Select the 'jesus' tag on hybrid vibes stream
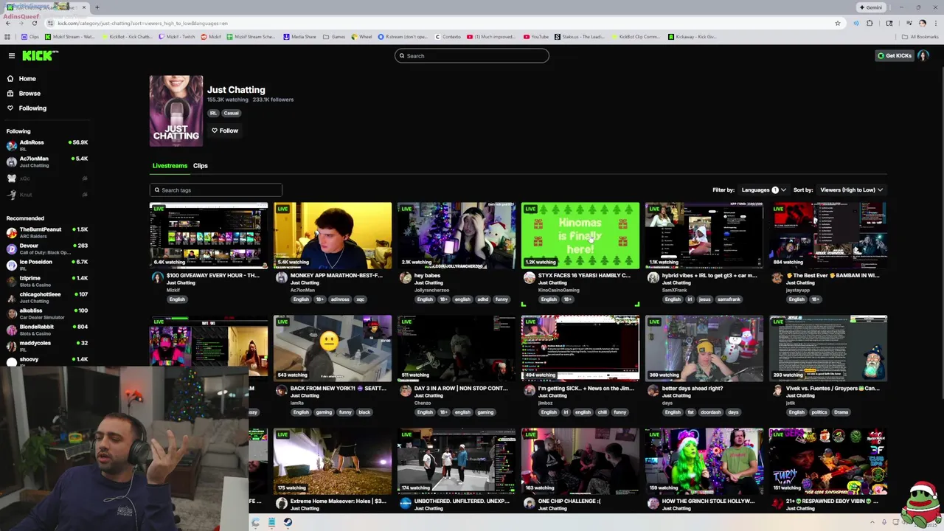This screenshot has height=531, width=944. [x=704, y=299]
